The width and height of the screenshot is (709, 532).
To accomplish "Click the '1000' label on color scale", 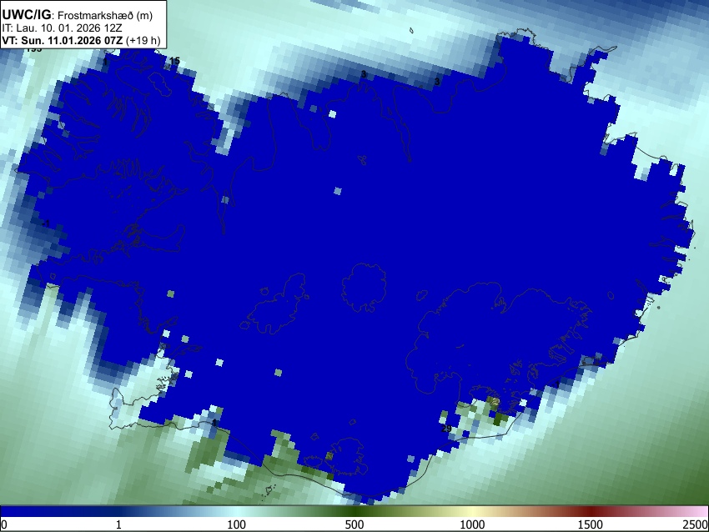I will click(x=472, y=524).
